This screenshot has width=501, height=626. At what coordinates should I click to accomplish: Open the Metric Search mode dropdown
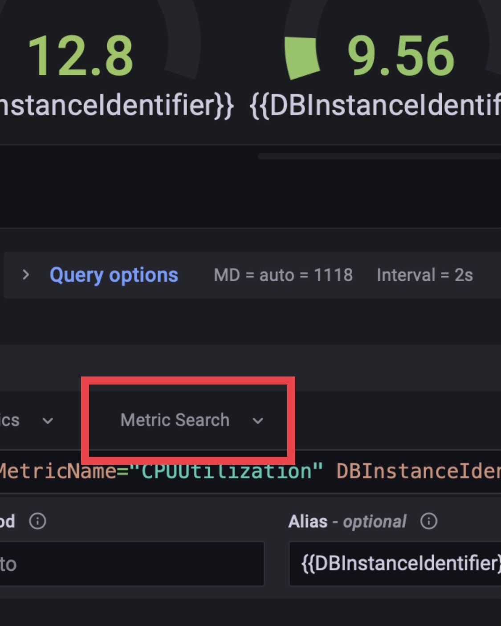pos(187,421)
